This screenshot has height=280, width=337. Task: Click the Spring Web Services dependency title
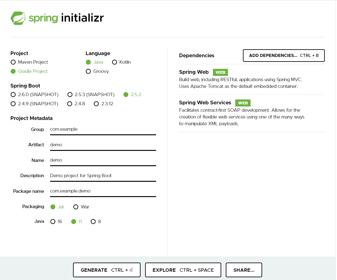click(x=205, y=103)
